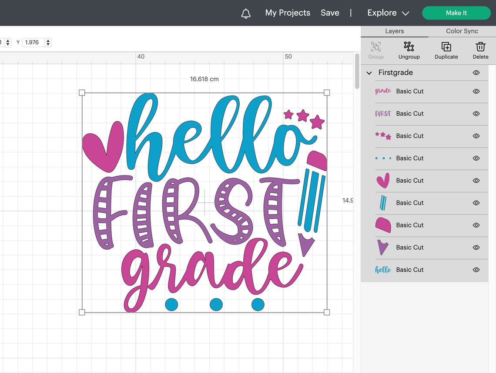Open notifications via the bell icon

246,13
